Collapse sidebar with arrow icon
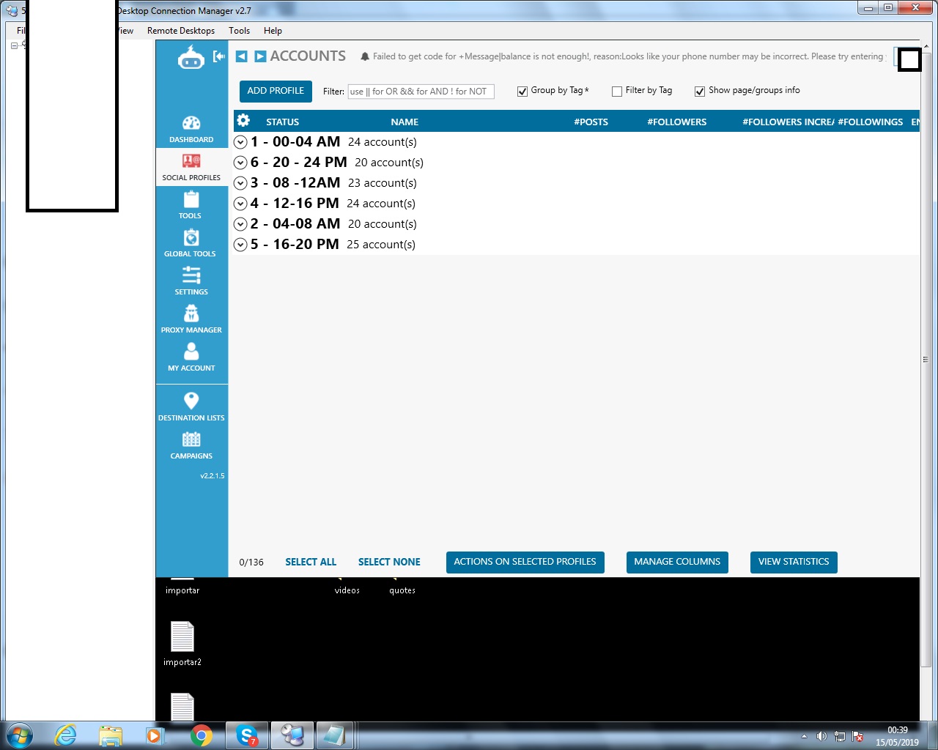 click(x=218, y=56)
